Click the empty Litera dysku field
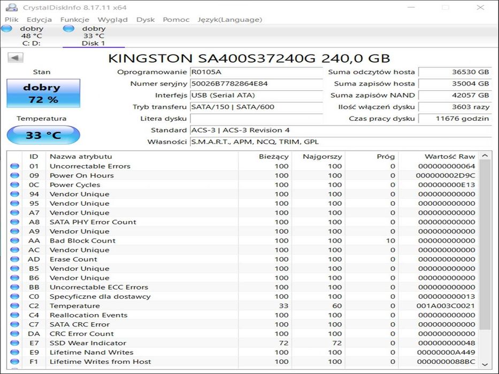499x374 pixels. 257,119
